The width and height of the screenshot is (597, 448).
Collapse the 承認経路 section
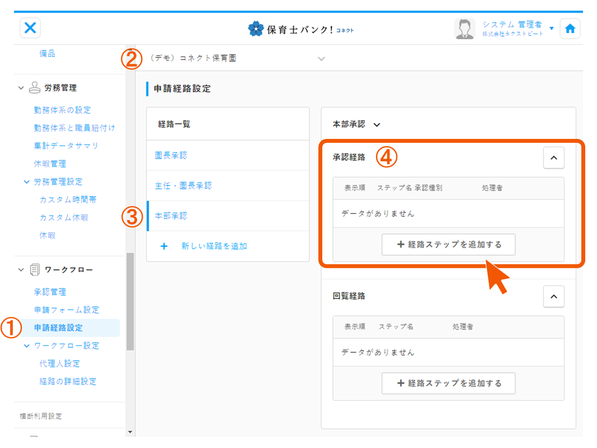[553, 158]
